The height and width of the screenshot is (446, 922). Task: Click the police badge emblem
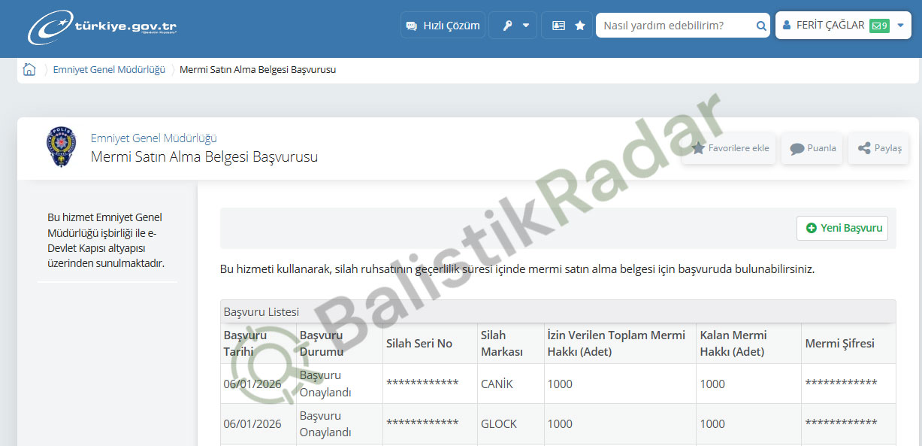[x=62, y=147]
